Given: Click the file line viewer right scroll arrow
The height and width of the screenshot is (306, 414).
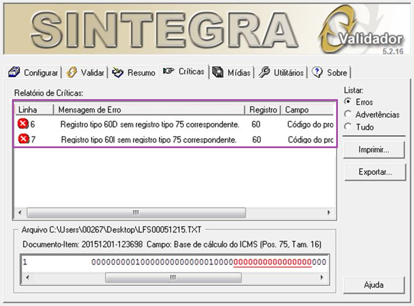Looking at the screenshot, I should (x=321, y=277).
